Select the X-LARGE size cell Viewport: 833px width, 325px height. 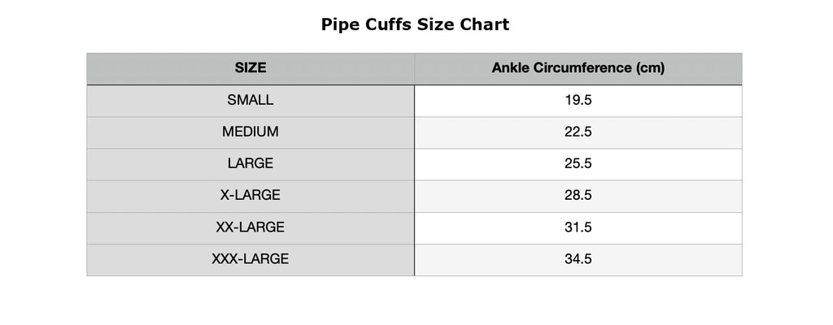click(251, 196)
